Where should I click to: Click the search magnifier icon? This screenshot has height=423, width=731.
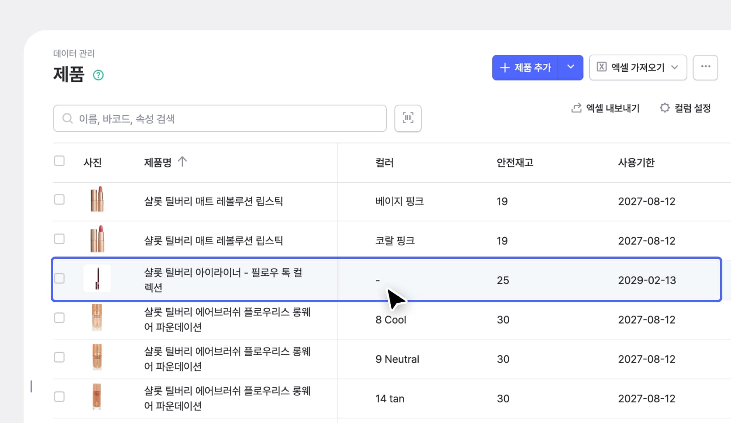[x=68, y=119]
